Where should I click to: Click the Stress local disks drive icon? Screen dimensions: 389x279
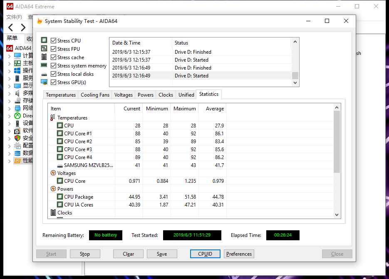coord(44,74)
